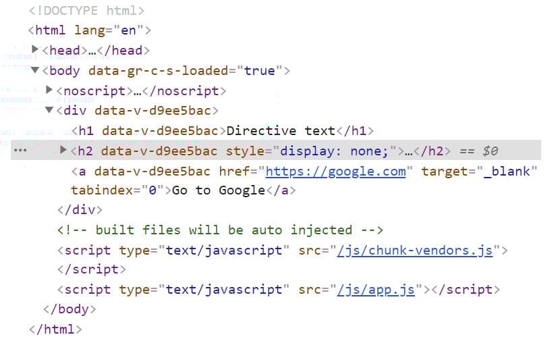Click the display: none; style value
The image size is (552, 339).
pos(334,151)
